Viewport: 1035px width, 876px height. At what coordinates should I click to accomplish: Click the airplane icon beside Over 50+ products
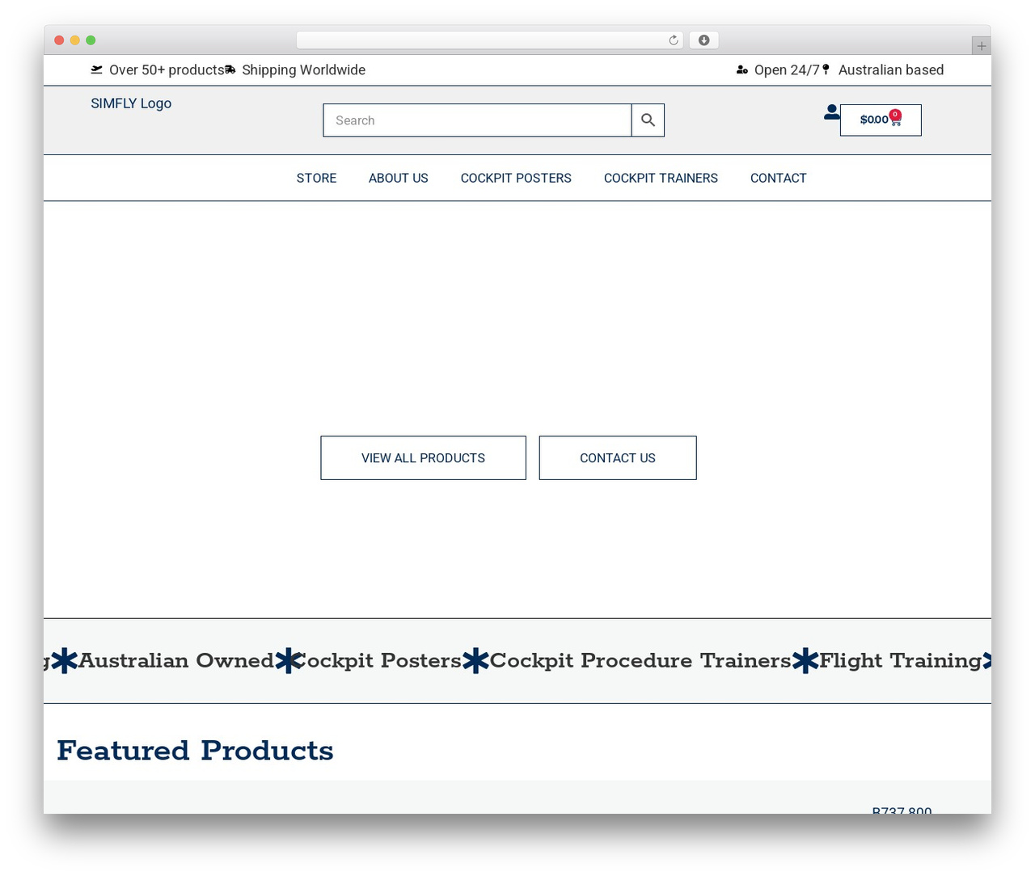pos(97,69)
